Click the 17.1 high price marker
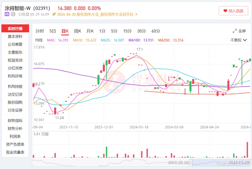 pyautogui.click(x=139, y=49)
